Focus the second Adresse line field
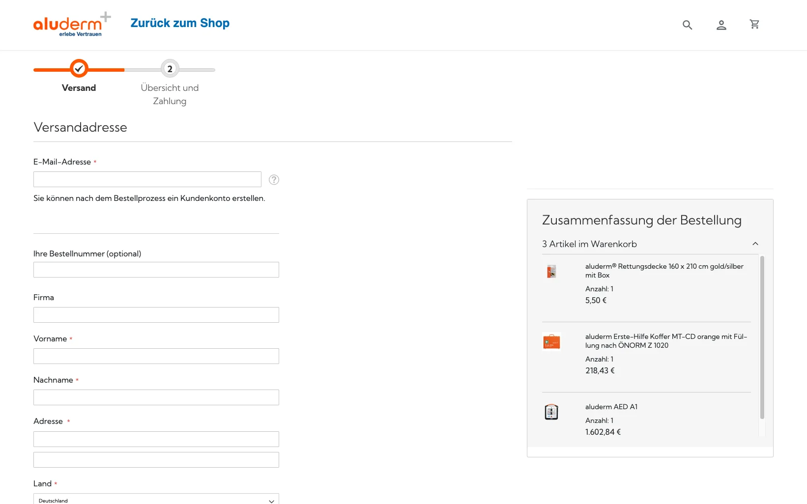807x504 pixels. click(x=156, y=460)
